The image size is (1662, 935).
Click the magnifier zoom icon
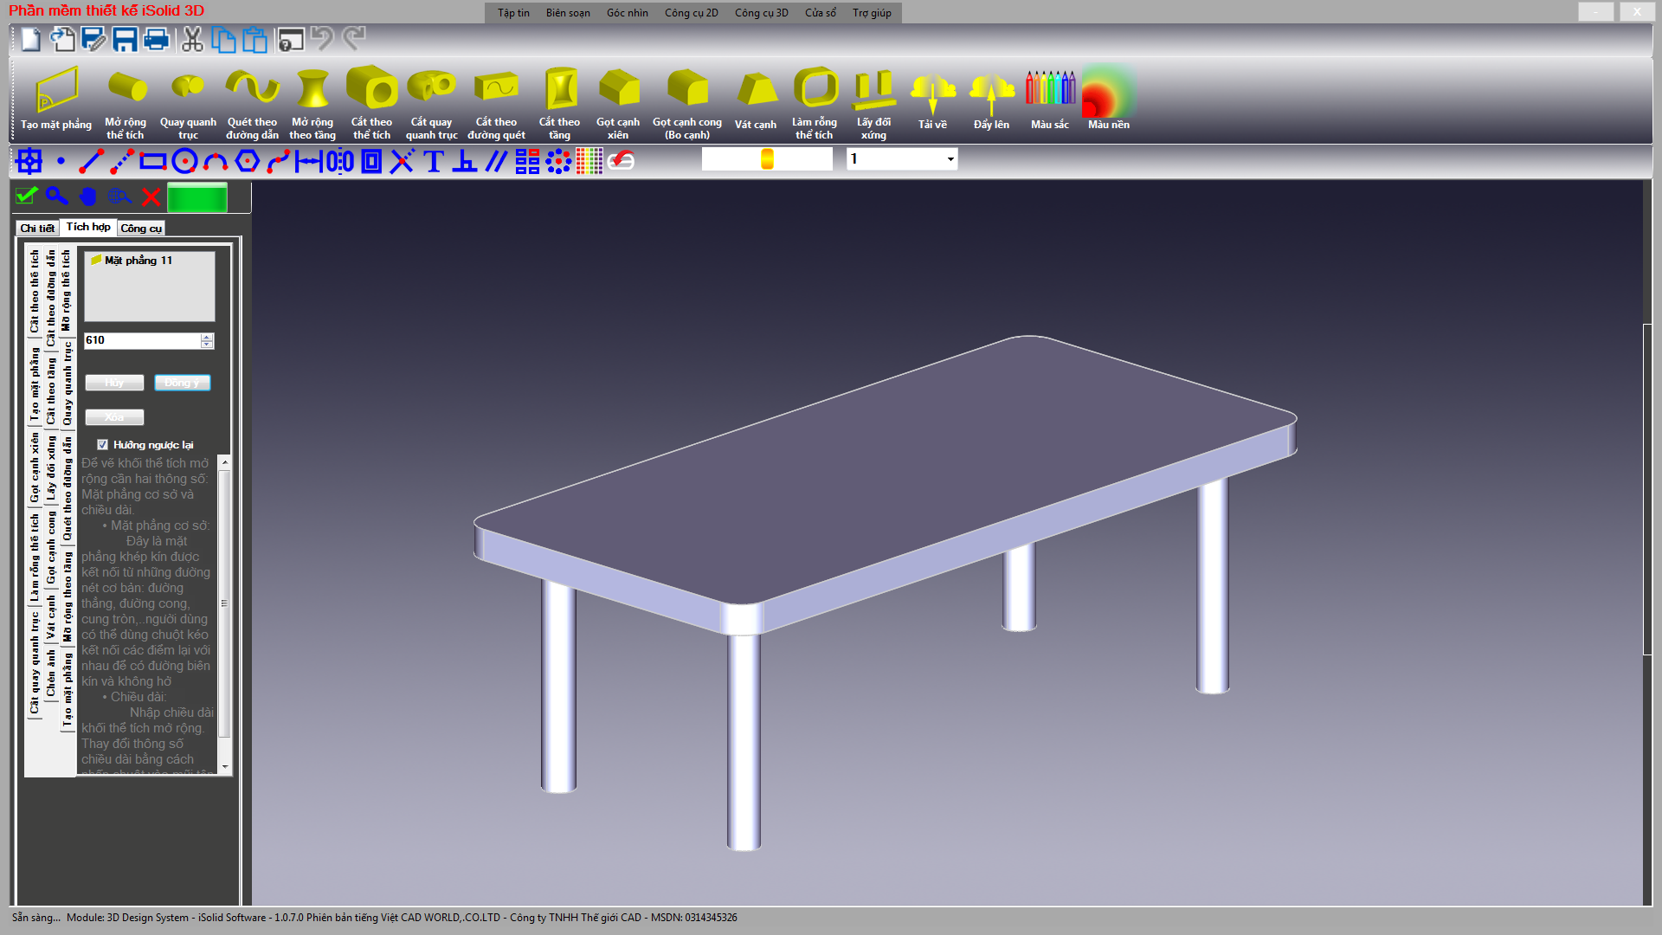tap(57, 197)
